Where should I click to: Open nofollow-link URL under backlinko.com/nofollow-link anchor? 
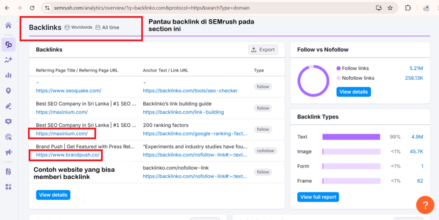click(195, 176)
